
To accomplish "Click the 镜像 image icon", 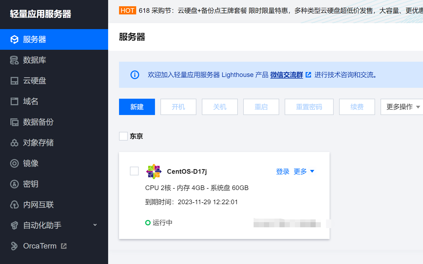I will (14, 163).
